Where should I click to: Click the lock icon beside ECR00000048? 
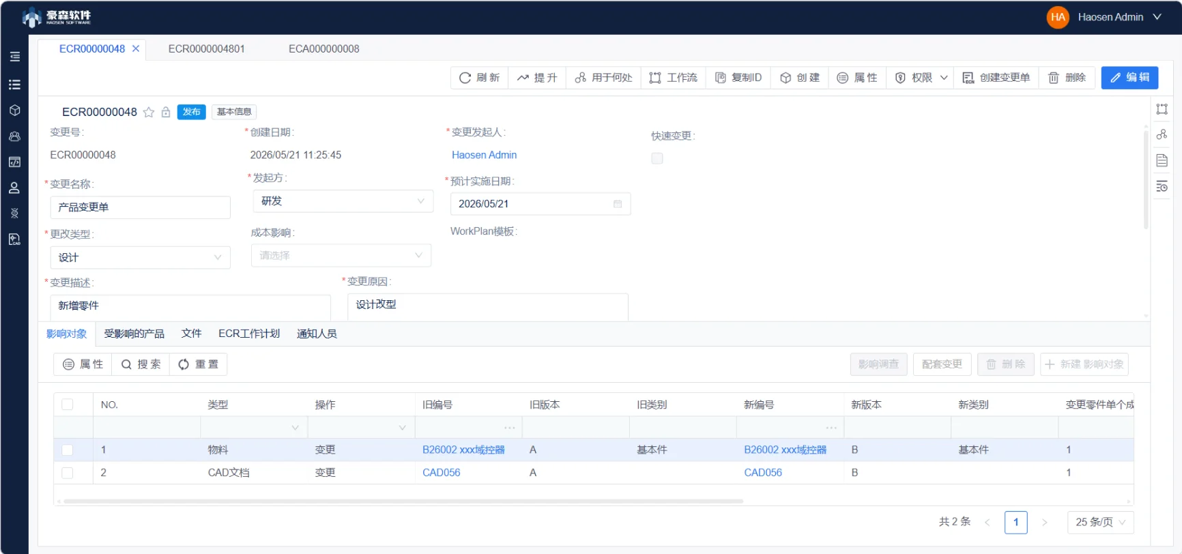point(166,112)
